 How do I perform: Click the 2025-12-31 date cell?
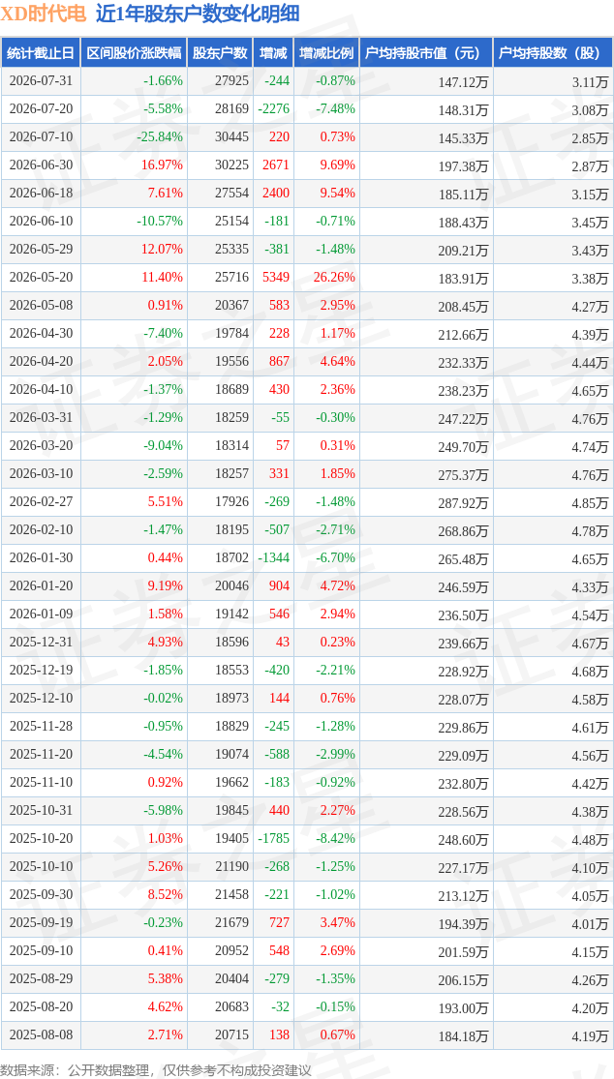pyautogui.click(x=40, y=643)
